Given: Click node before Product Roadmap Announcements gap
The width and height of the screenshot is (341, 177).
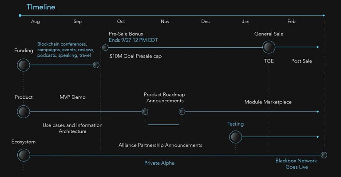Looking at the screenshot, I should pos(145,112).
